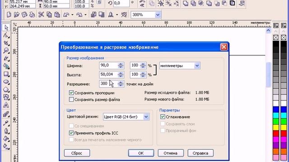Click the Paste clipboard icon

click(57, 15)
